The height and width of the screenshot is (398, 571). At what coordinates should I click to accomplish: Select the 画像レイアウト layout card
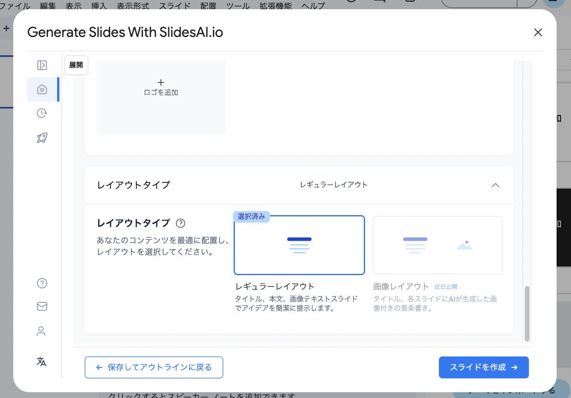[x=437, y=245]
